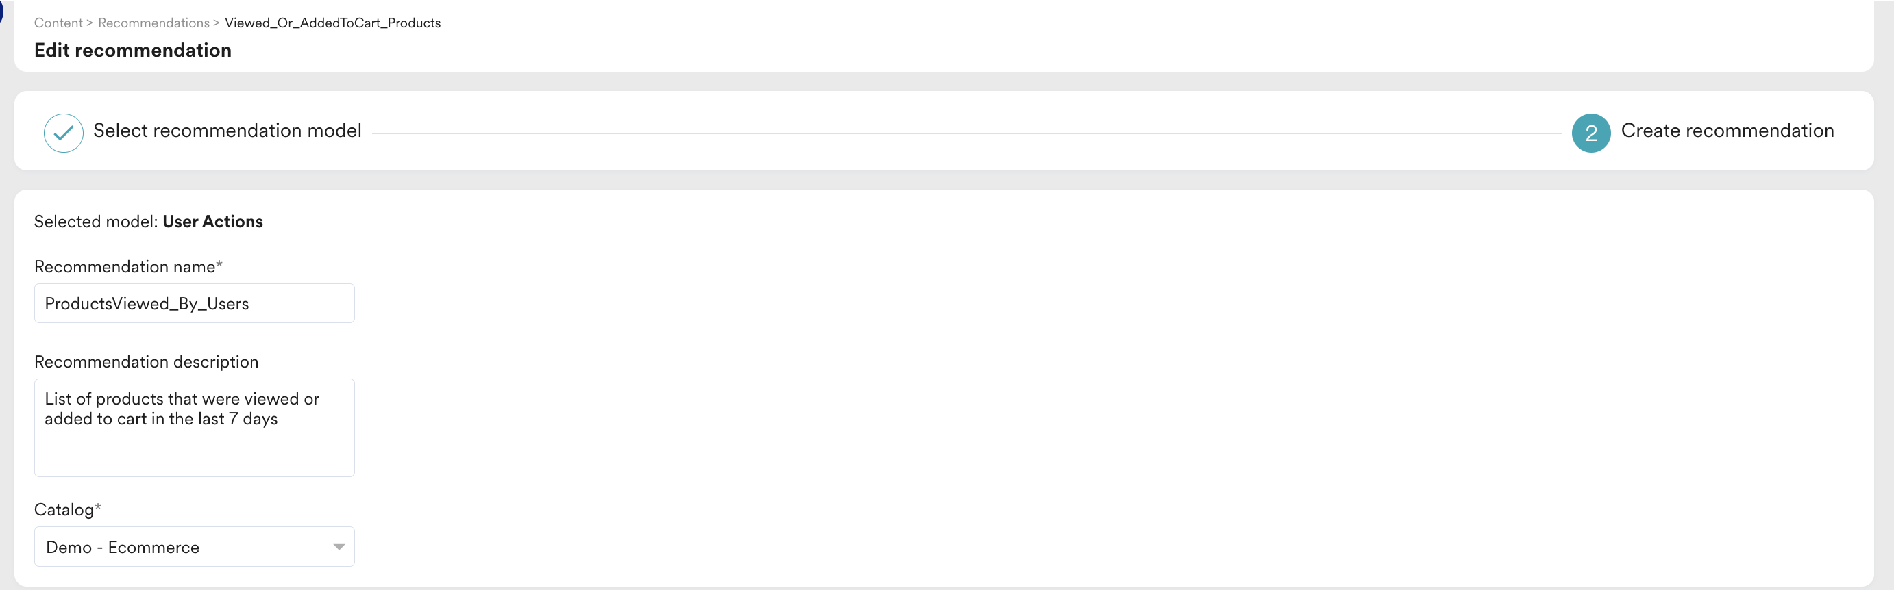Click the Recommendation description label
Viewport: 1894px width, 590px height.
coord(147,361)
